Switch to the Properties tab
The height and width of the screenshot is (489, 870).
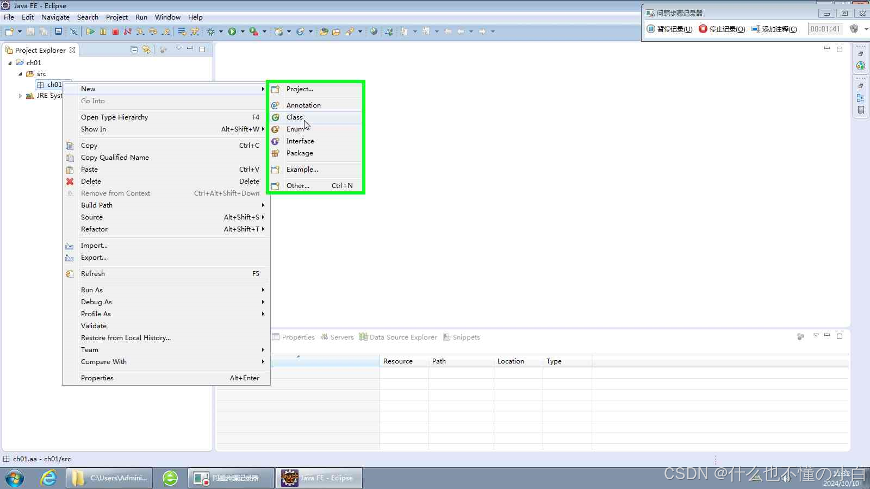click(x=293, y=337)
